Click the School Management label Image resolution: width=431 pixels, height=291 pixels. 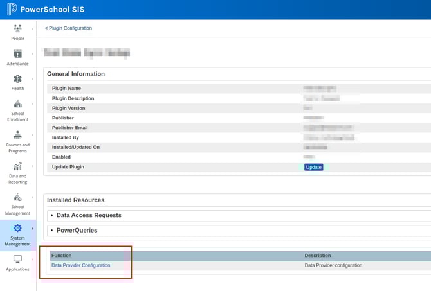point(17,210)
